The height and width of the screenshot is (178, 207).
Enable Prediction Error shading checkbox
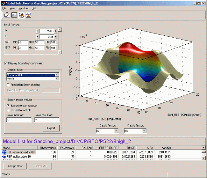coord(8,85)
